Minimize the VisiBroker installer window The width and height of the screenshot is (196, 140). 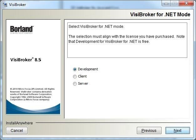pos(166,3)
